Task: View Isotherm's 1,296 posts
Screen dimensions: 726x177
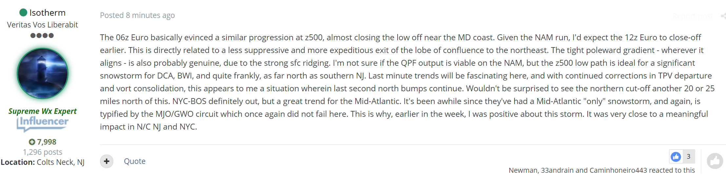Action: pyautogui.click(x=42, y=152)
